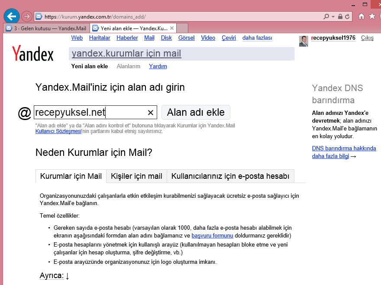The image size is (381, 285).
Task: Go back with the browser back arrow
Action: tap(11, 16)
